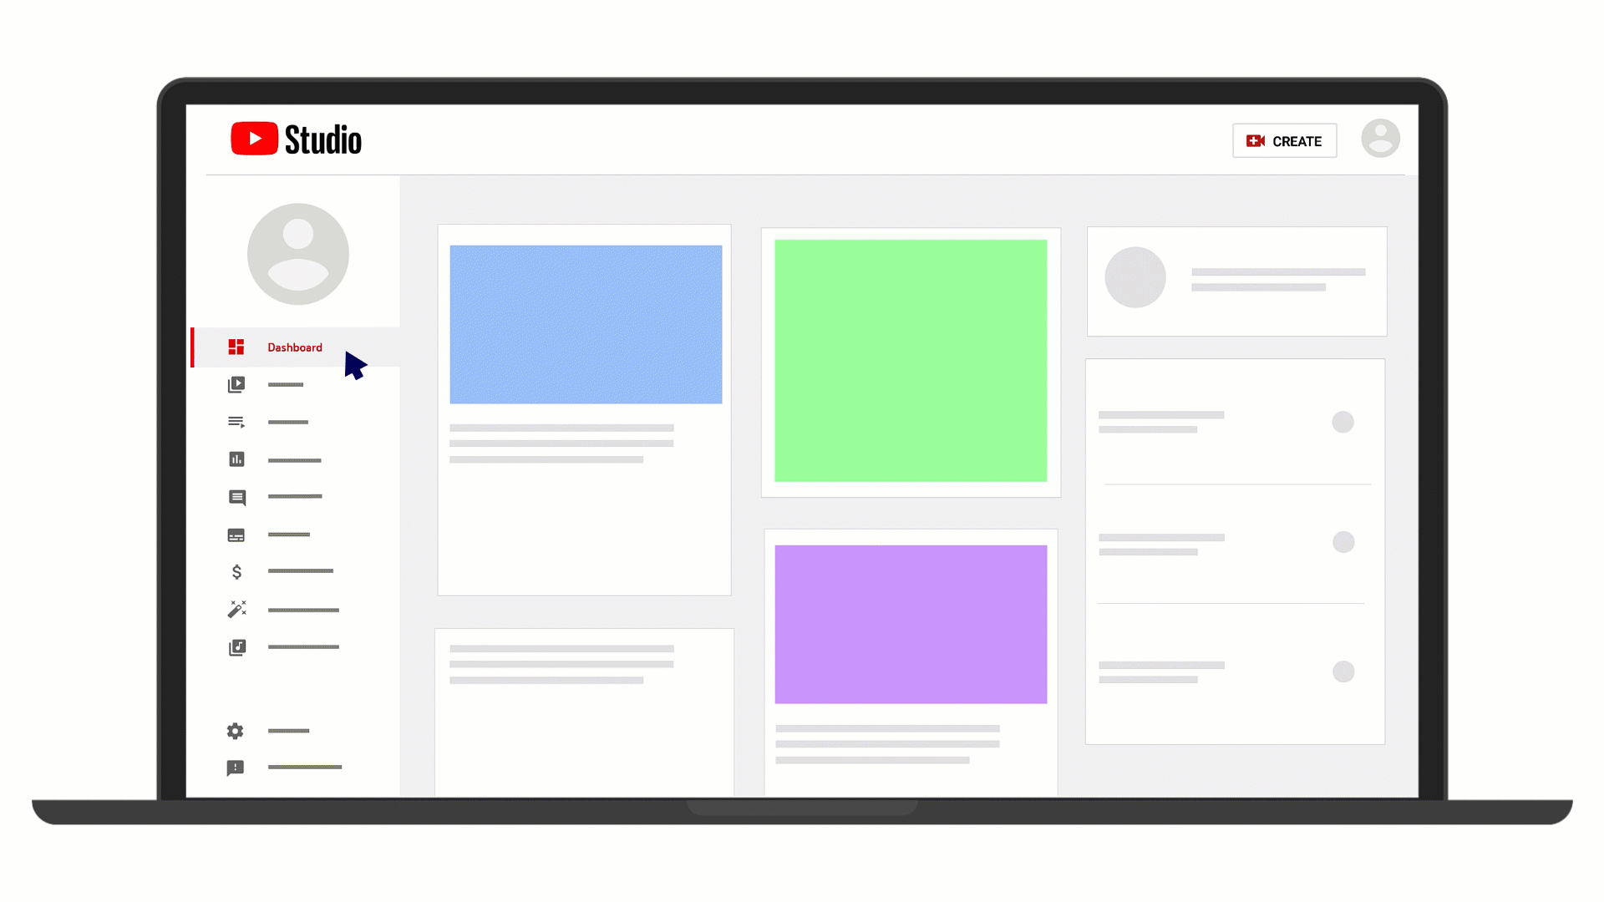This screenshot has height=902, width=1604.
Task: Open the Content/Videos section icon
Action: (236, 384)
